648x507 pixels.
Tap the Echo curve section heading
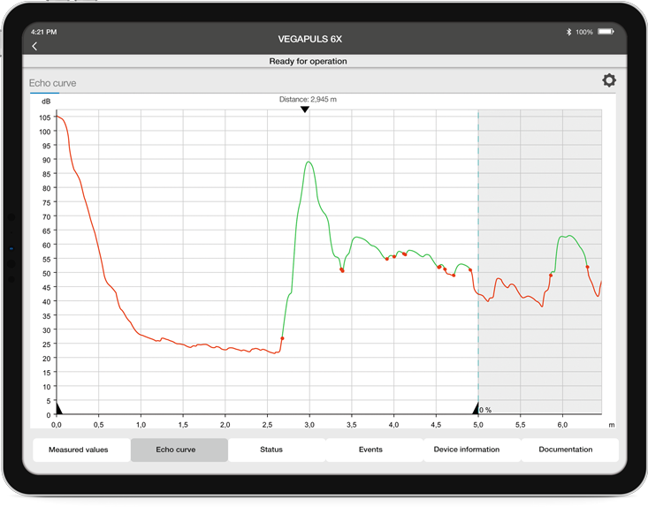click(53, 83)
